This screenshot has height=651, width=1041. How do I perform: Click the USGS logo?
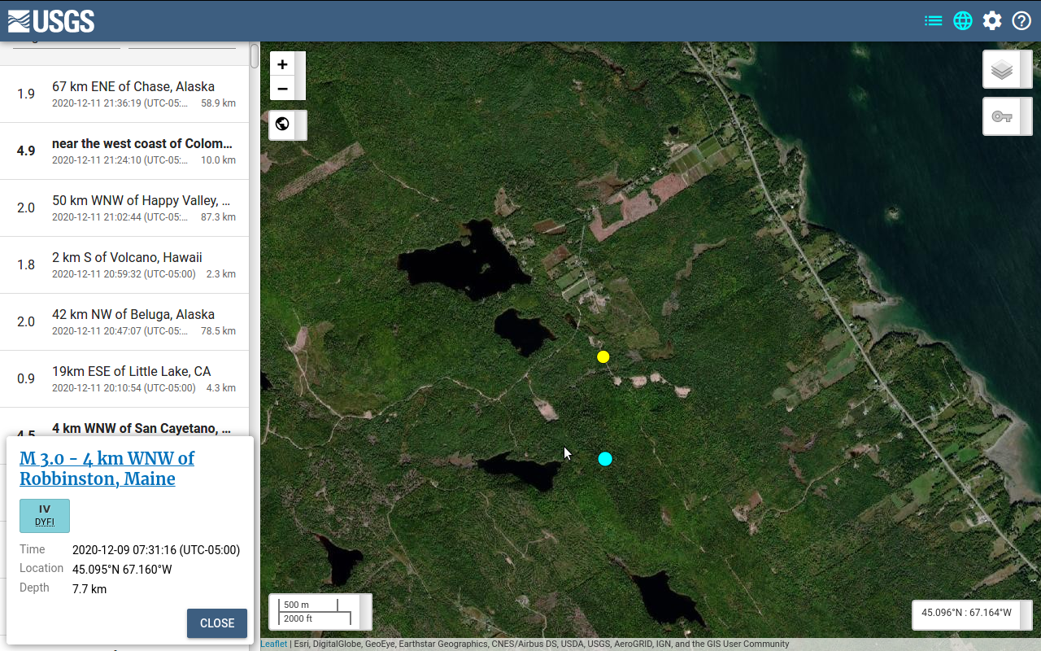click(x=51, y=20)
